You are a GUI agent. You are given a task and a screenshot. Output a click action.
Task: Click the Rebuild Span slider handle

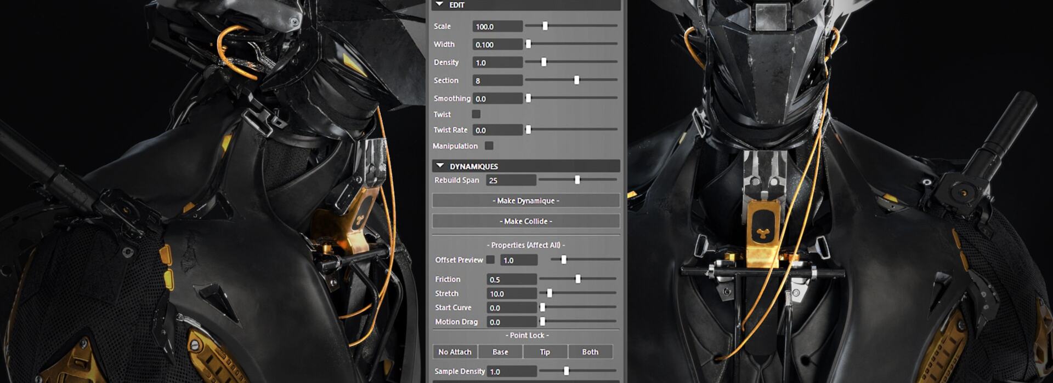point(577,179)
